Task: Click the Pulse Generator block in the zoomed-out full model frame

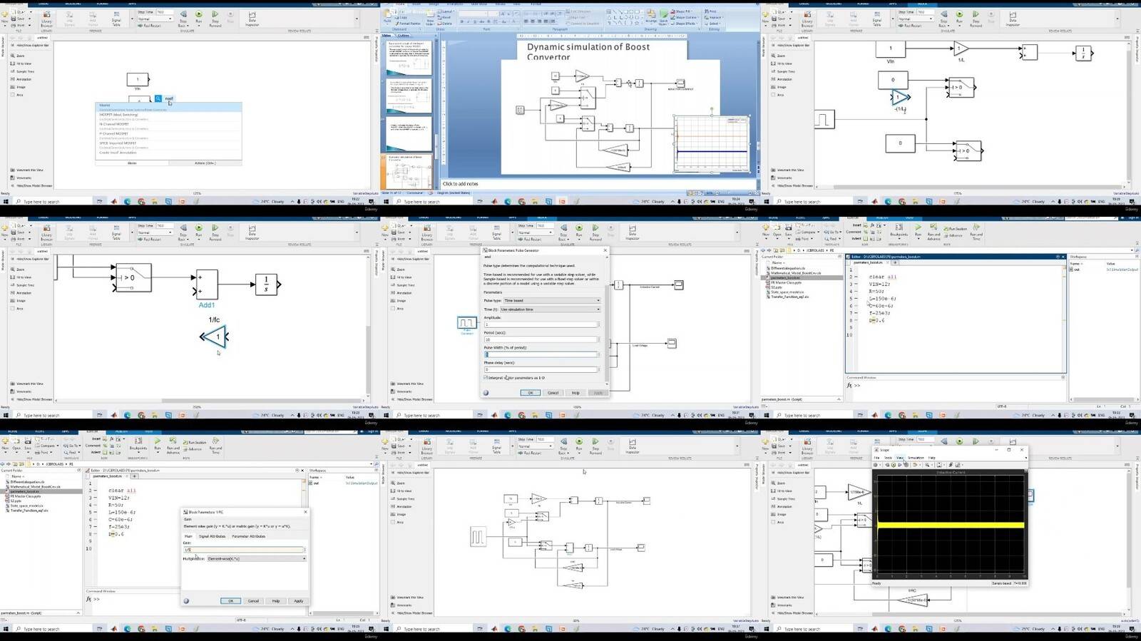Action: (478, 536)
